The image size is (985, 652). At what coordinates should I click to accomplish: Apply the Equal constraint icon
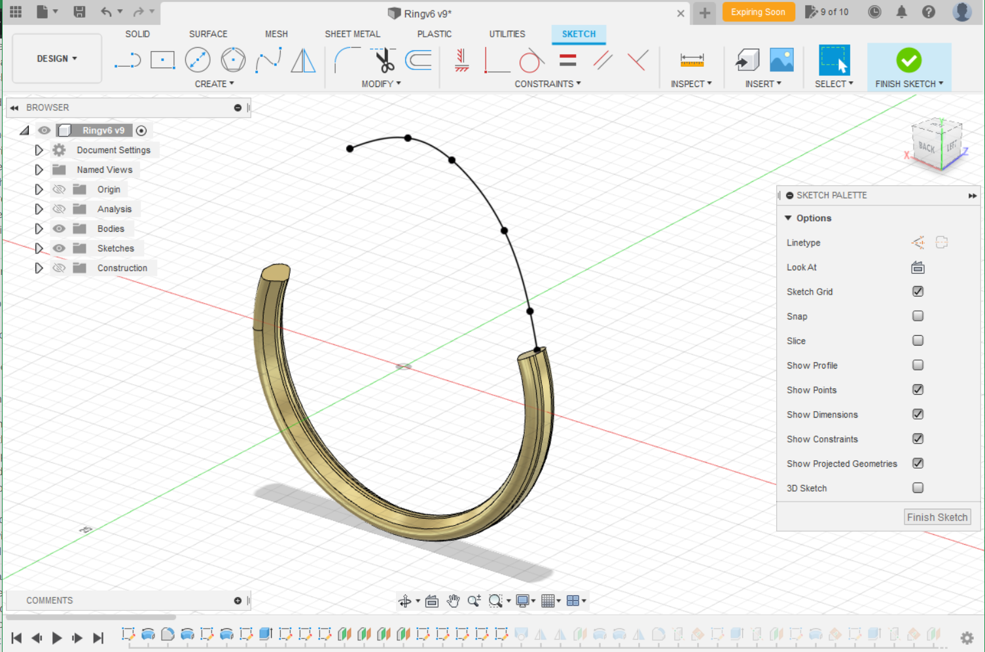(568, 60)
